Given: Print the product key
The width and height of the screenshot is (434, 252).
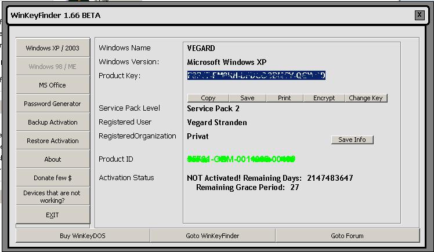Looking at the screenshot, I should [284, 98].
